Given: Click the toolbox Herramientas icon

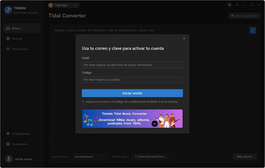Looking at the screenshot, I should tap(8, 49).
